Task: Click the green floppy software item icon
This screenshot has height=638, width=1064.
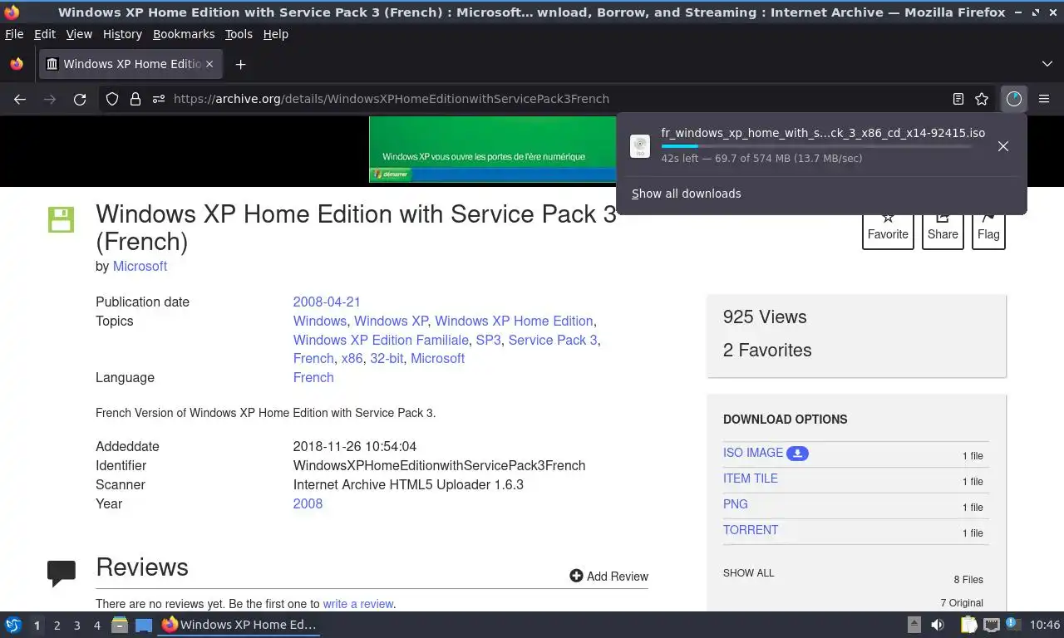Action: coord(61,219)
